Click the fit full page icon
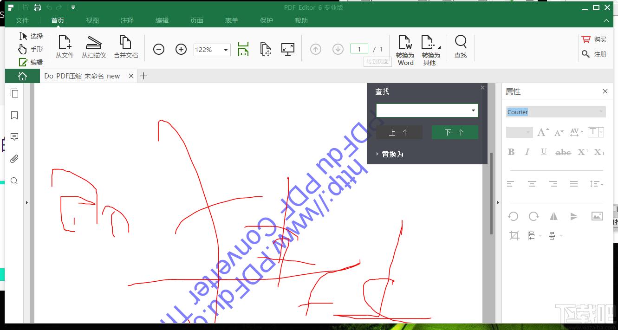The height and width of the screenshot is (330, 618). [x=266, y=49]
